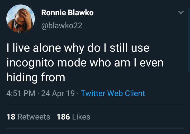Click the word "Blawko" in the display name

click(81, 13)
